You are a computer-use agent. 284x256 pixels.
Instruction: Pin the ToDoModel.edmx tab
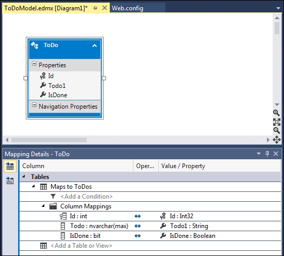[x=95, y=8]
